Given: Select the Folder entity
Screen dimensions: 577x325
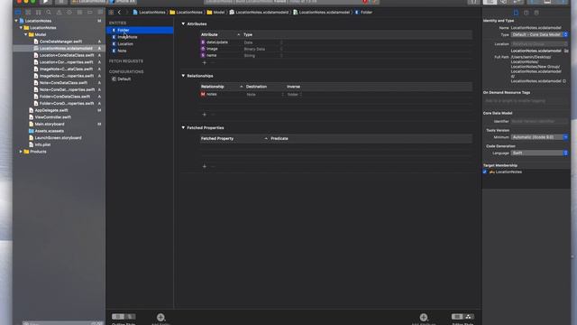Looking at the screenshot, I should coord(140,30).
